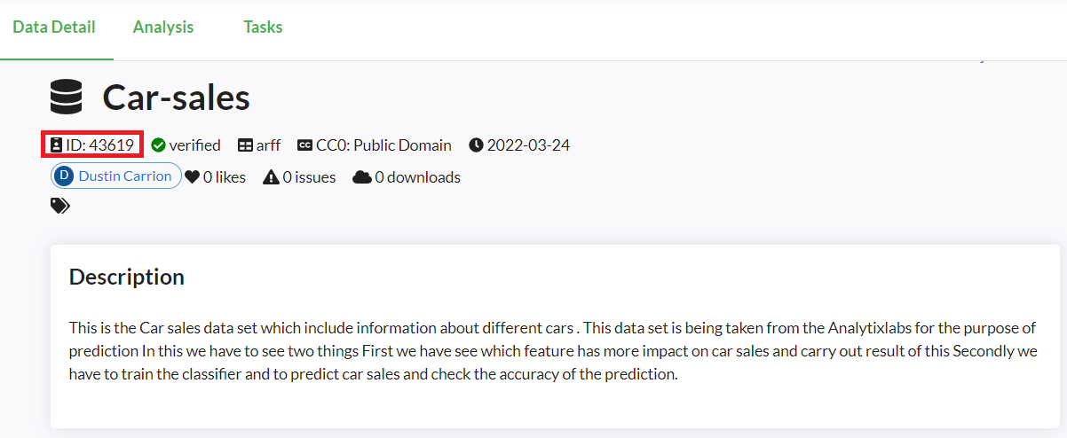Viewport: 1067px width, 438px height.
Task: Switch to the Data Detail tab
Action: click(54, 27)
